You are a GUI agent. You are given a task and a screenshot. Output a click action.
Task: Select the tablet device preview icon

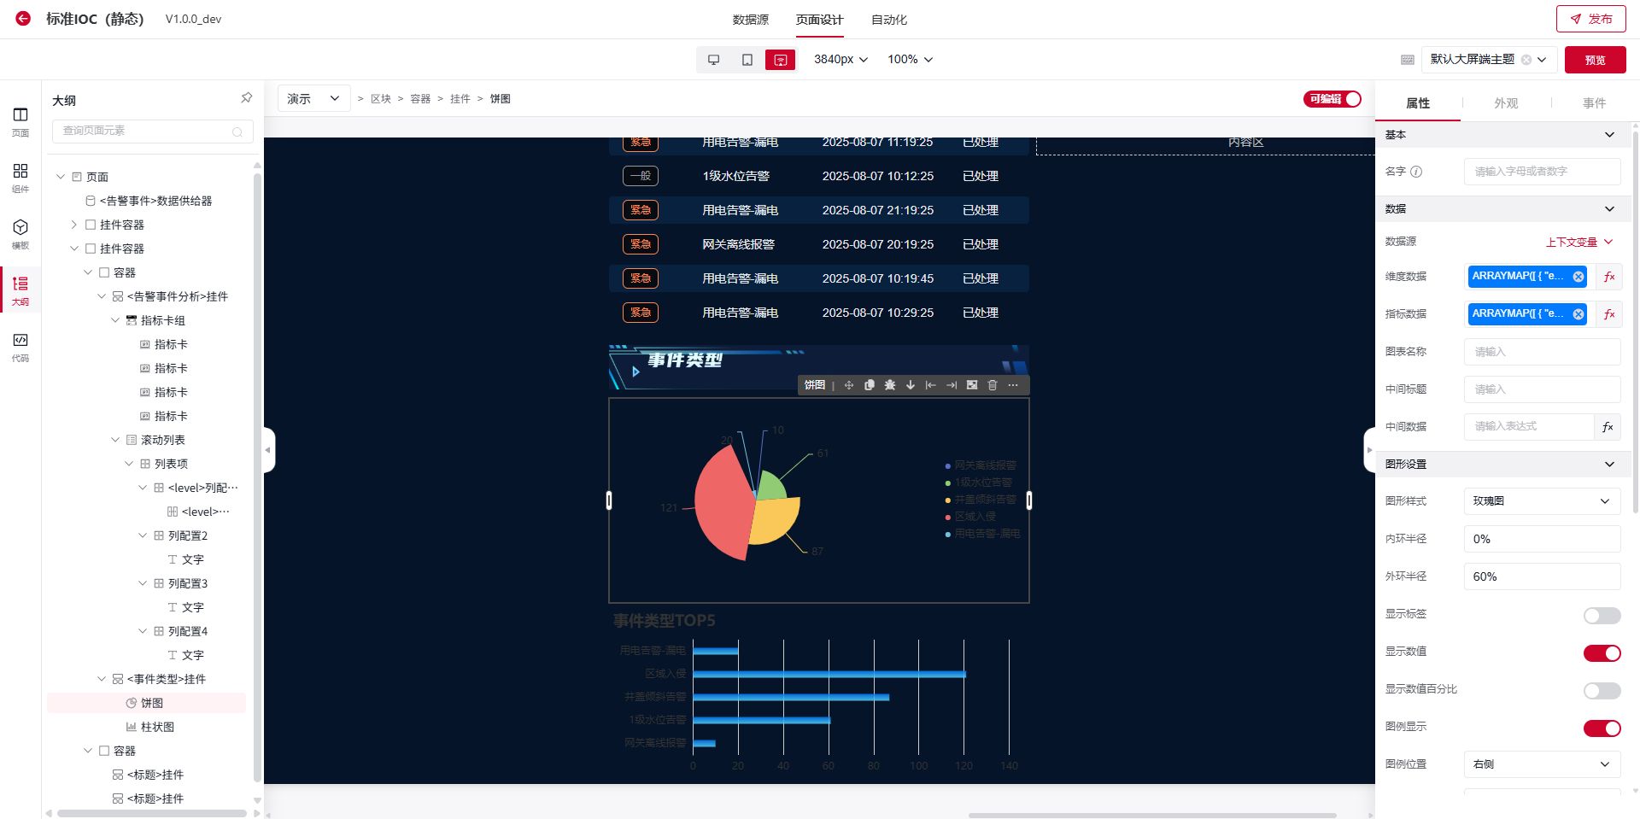pos(747,60)
